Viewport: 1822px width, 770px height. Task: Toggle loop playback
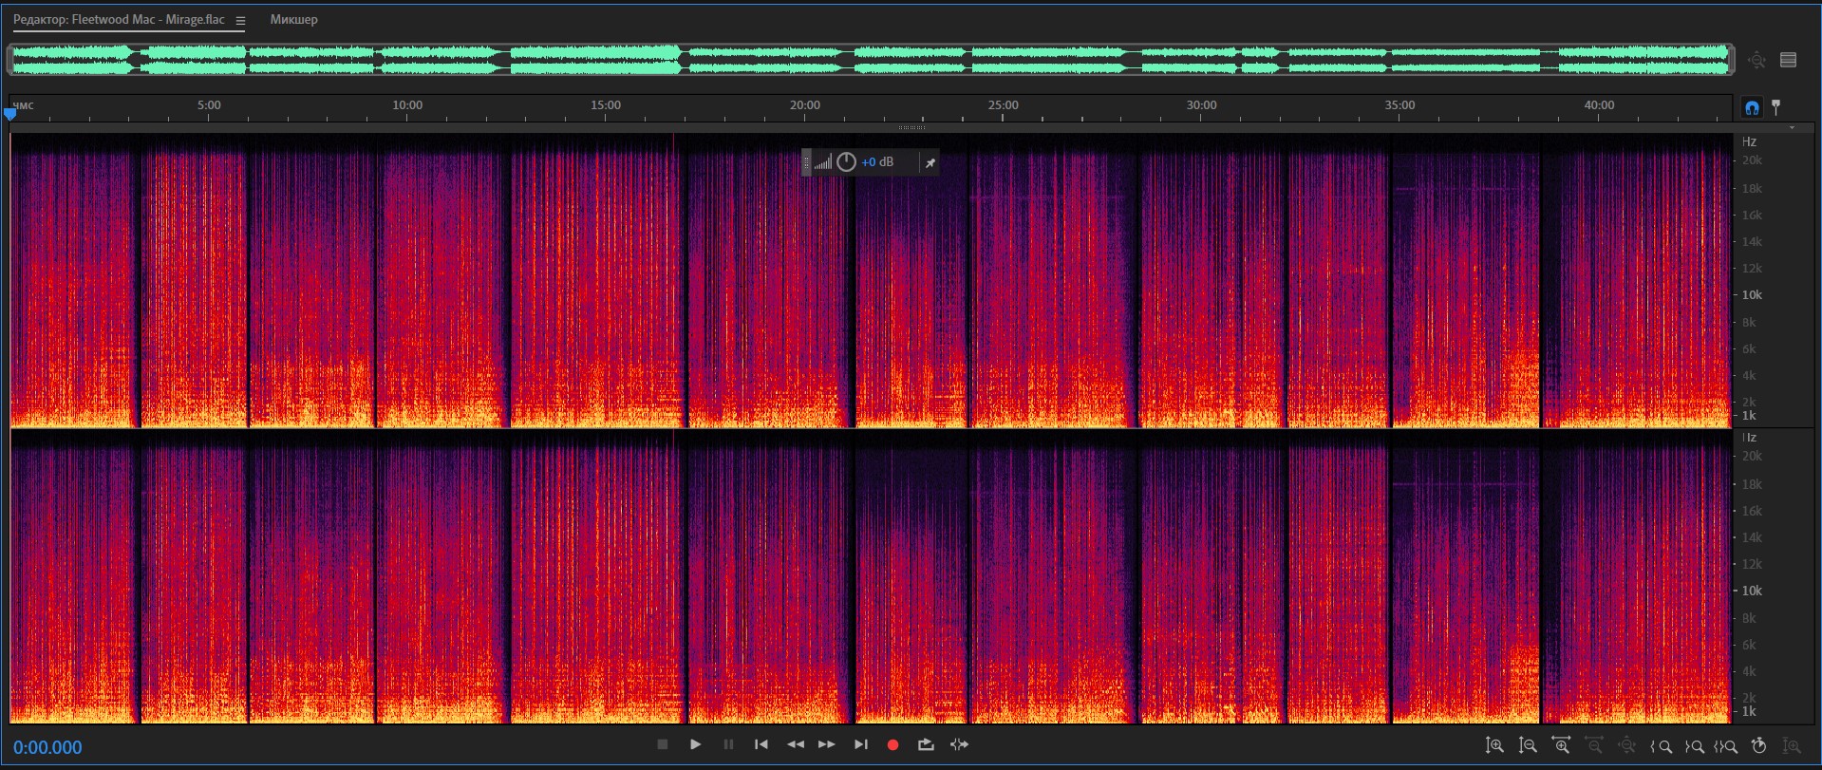tap(926, 745)
